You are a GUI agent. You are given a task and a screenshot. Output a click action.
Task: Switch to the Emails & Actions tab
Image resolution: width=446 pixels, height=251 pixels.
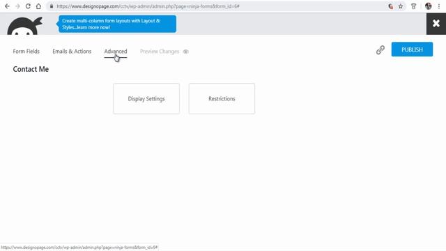tap(72, 52)
